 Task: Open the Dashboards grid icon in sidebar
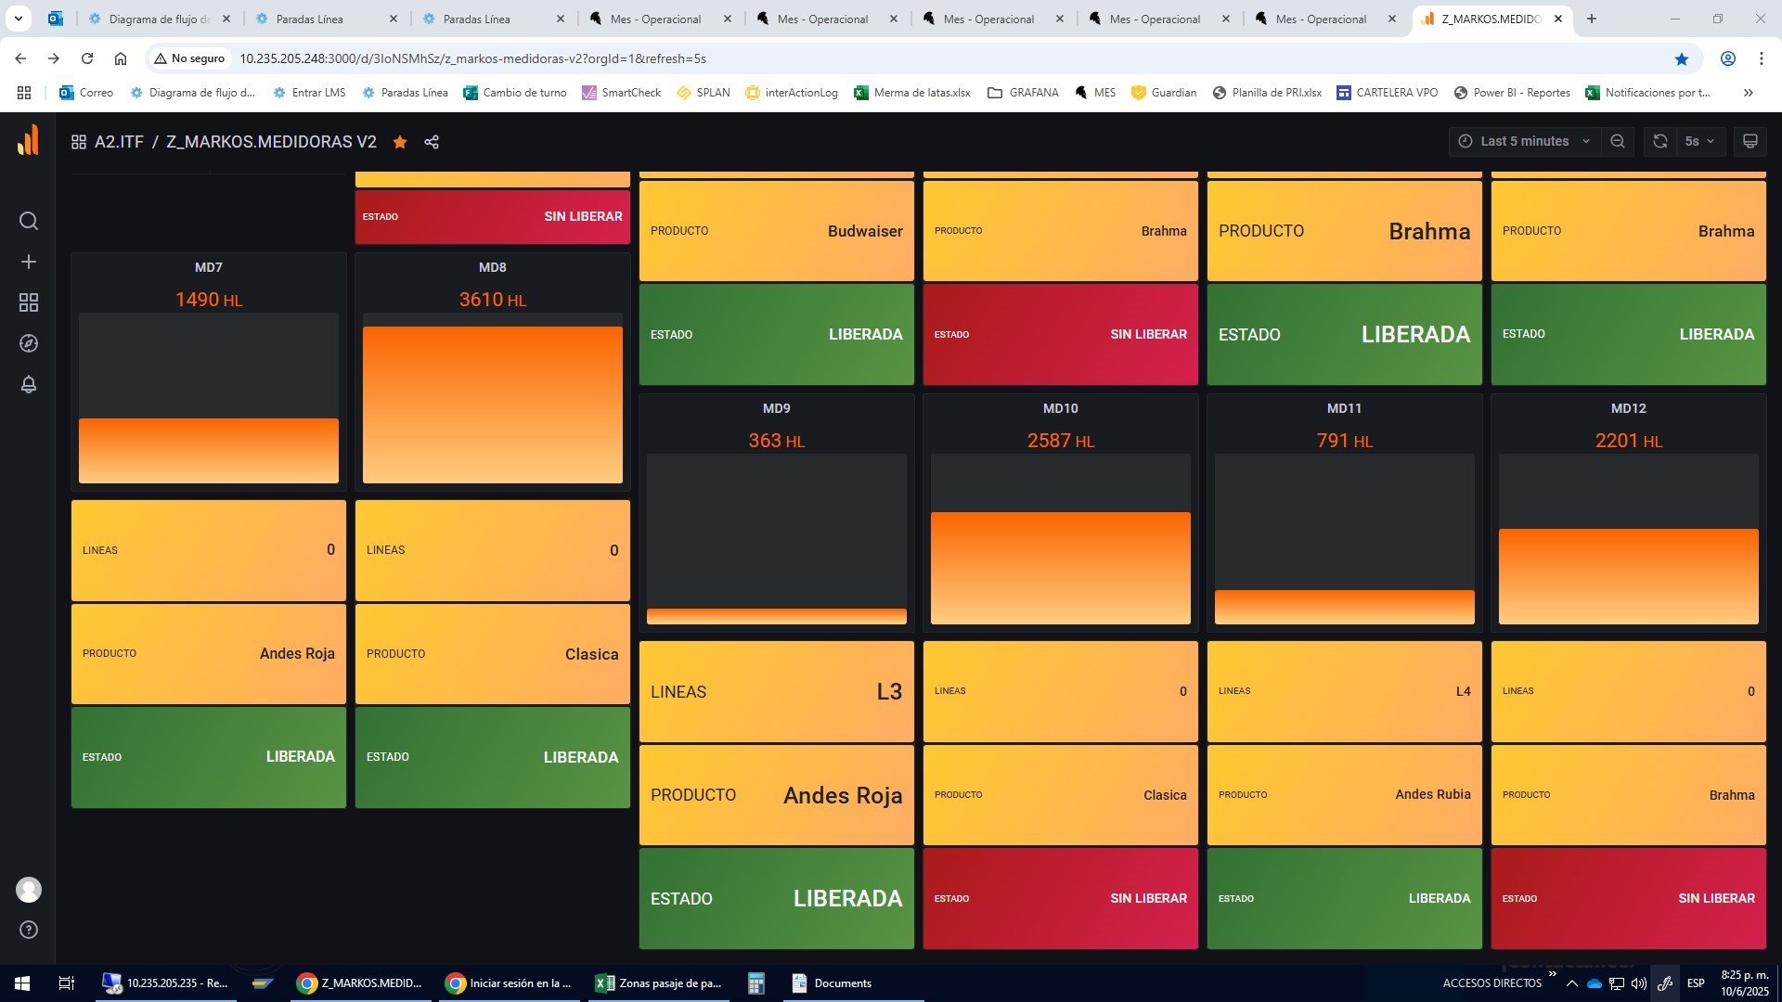tap(29, 302)
